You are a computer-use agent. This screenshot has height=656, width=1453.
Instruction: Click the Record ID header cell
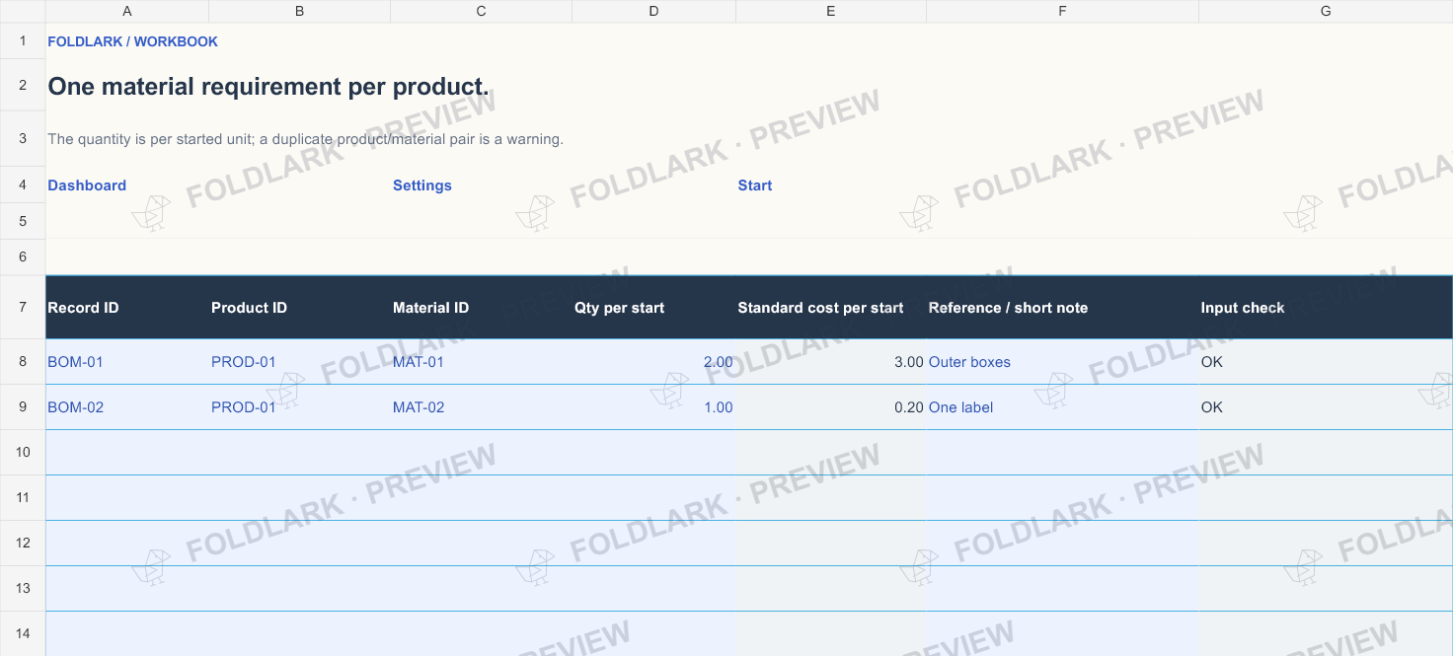127,308
